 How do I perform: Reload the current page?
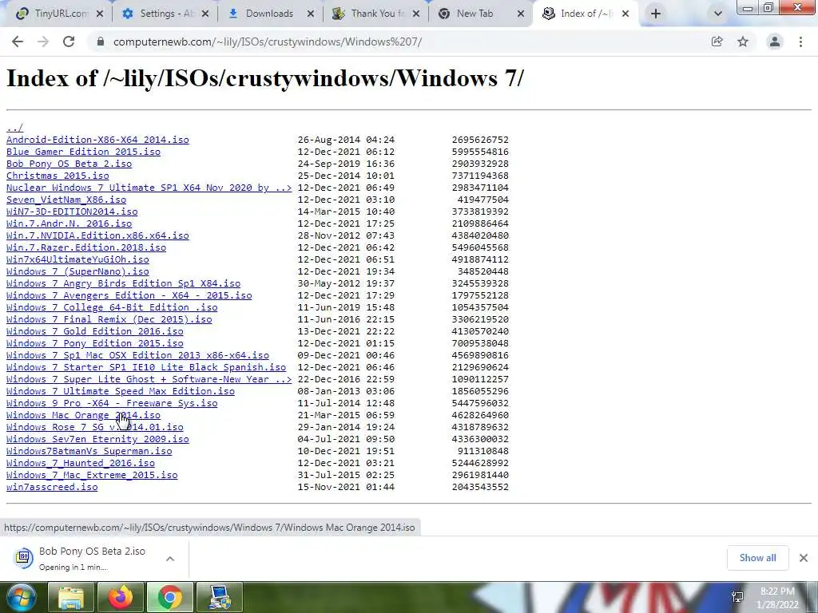pos(69,42)
